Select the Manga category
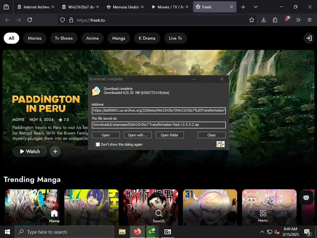 [119, 38]
